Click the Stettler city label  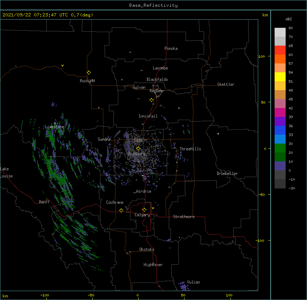226,84
